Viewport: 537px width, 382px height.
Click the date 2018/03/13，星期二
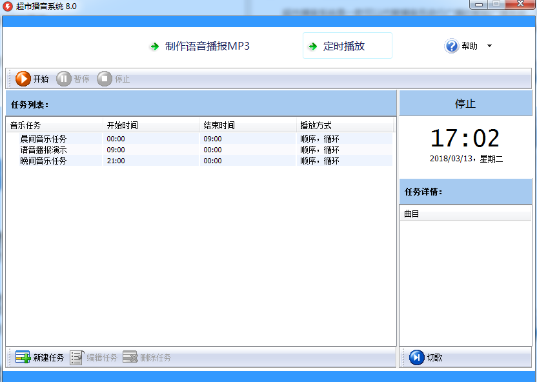[x=466, y=159]
